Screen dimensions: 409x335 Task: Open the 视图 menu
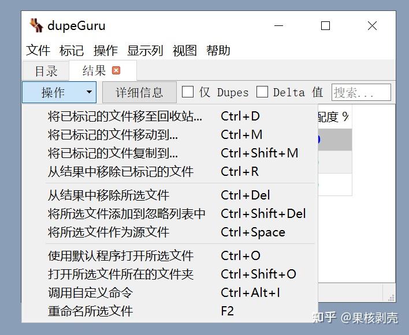point(185,50)
